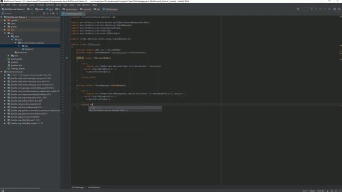342x192 pixels.
Task: Open the gradlew file
Action: point(14,62)
